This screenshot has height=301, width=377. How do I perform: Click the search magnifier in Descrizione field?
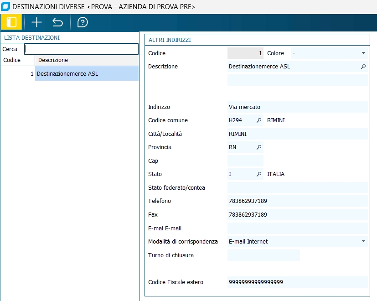point(363,67)
